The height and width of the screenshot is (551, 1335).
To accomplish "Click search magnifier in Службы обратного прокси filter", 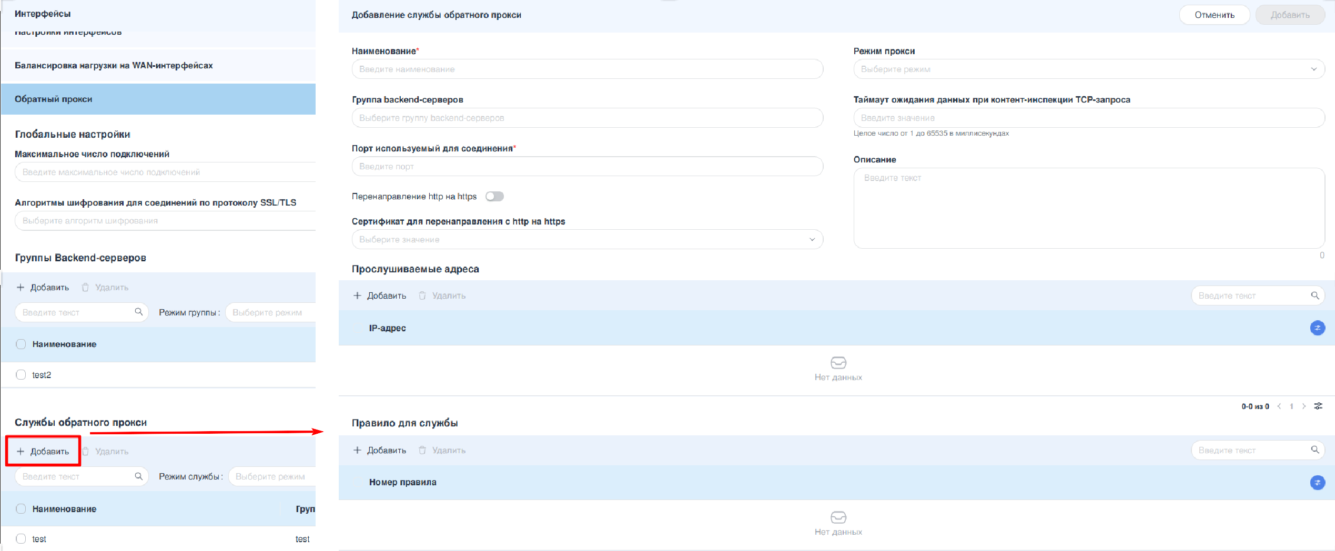I will 138,476.
